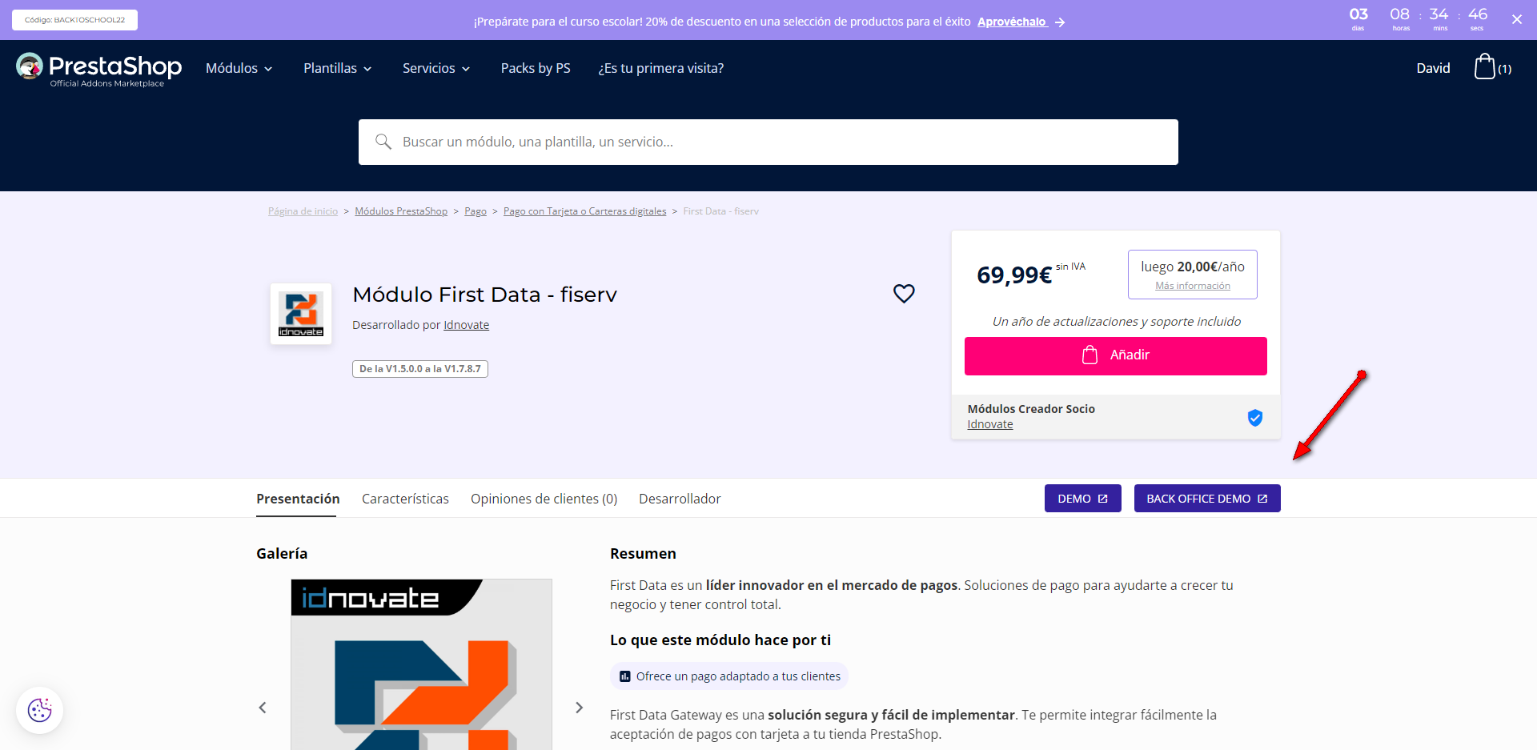The image size is (1537, 750).
Task: Click Aprovéchalo promo link
Action: 1012,22
